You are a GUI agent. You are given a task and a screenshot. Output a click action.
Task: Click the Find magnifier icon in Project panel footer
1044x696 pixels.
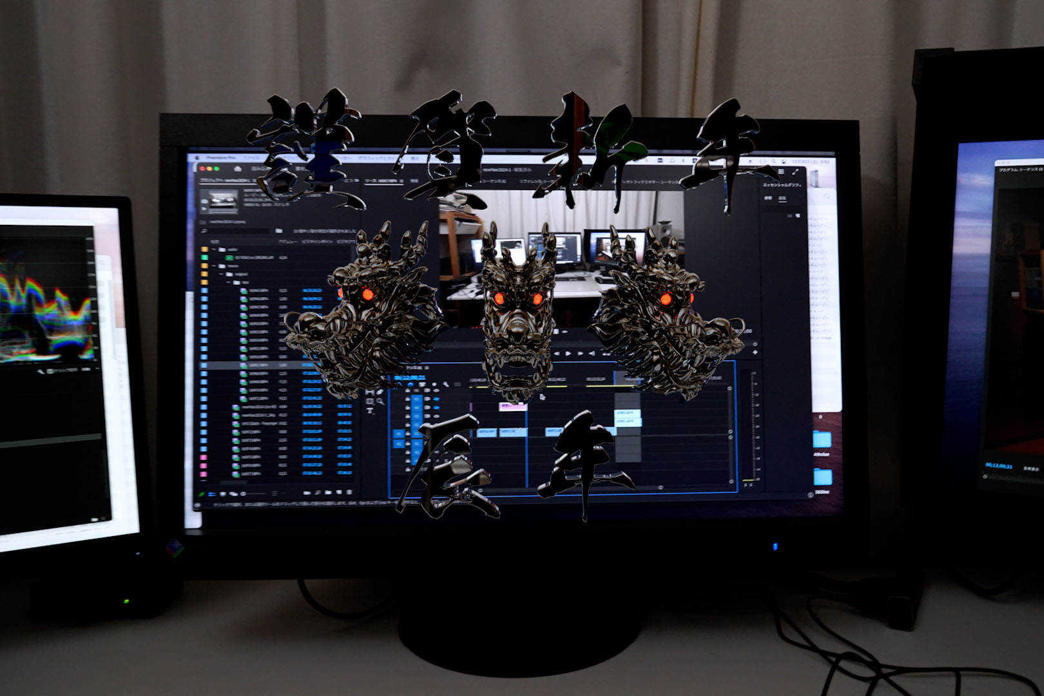tap(318, 493)
